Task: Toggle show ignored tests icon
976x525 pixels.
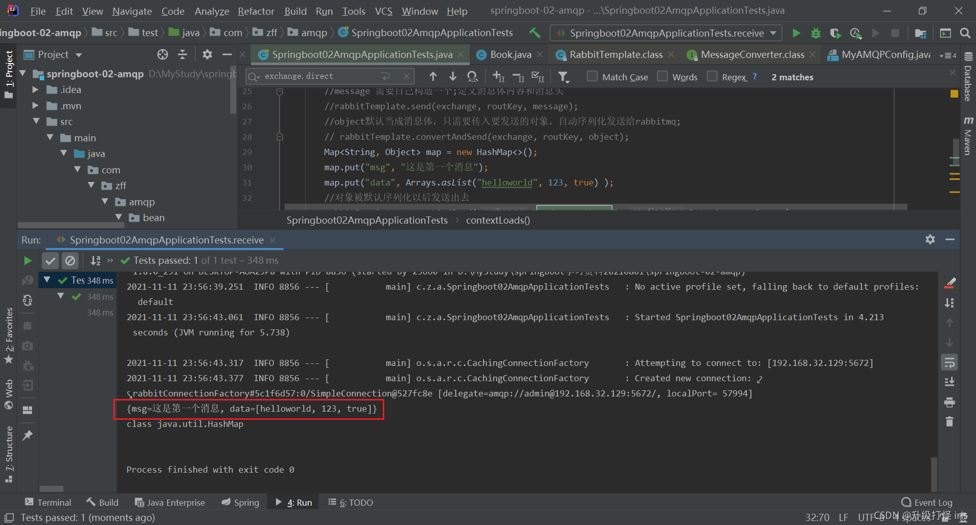Action: coord(70,261)
